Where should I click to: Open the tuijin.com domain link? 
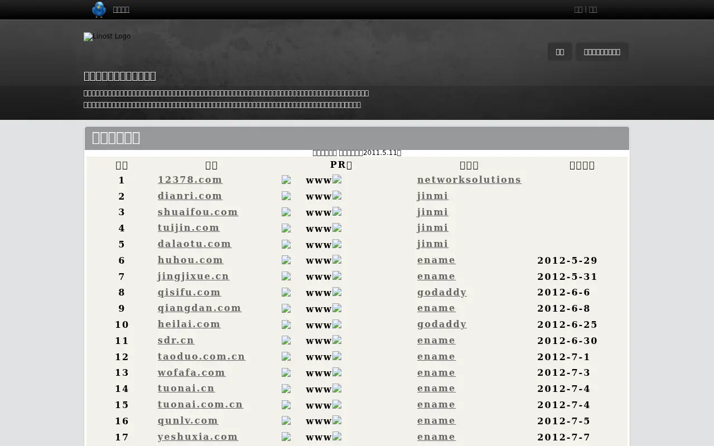[x=189, y=227]
